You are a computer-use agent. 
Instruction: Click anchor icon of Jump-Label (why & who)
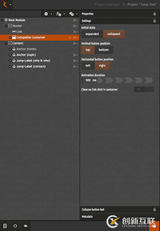click(14, 61)
